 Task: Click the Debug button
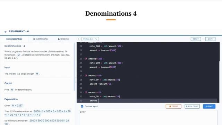pos(173,107)
